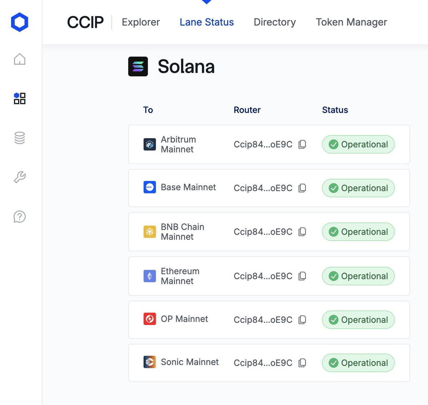Open the wrench tools icon in sidebar
428x405 pixels.
pyautogui.click(x=20, y=177)
